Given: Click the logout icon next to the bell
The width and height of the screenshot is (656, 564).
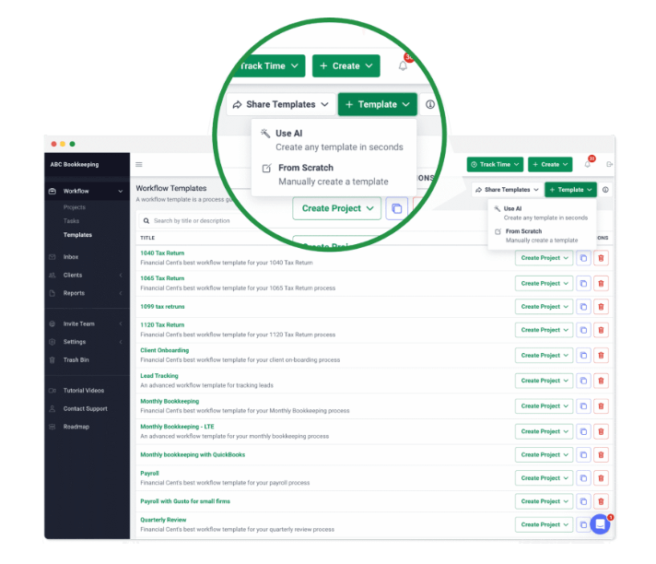Looking at the screenshot, I should (x=610, y=164).
